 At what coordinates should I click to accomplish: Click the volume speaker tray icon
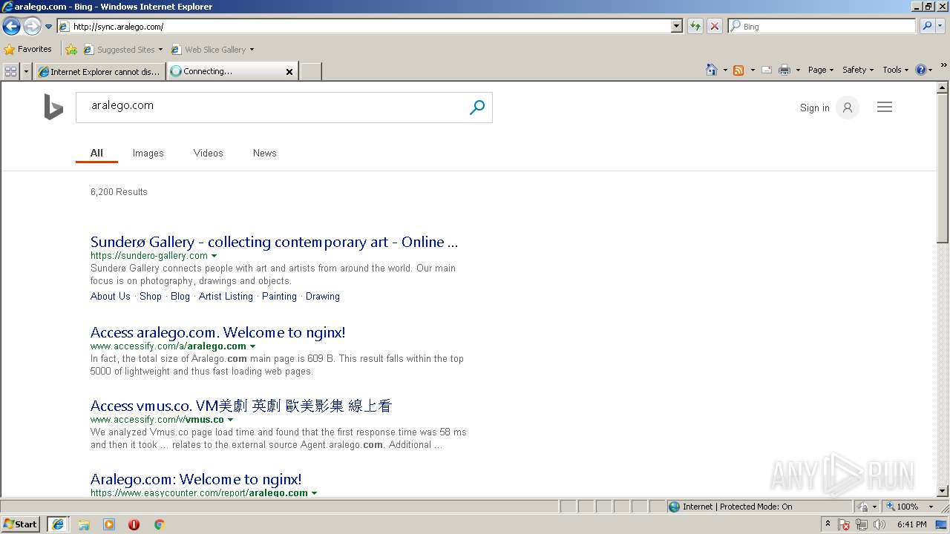click(x=879, y=524)
